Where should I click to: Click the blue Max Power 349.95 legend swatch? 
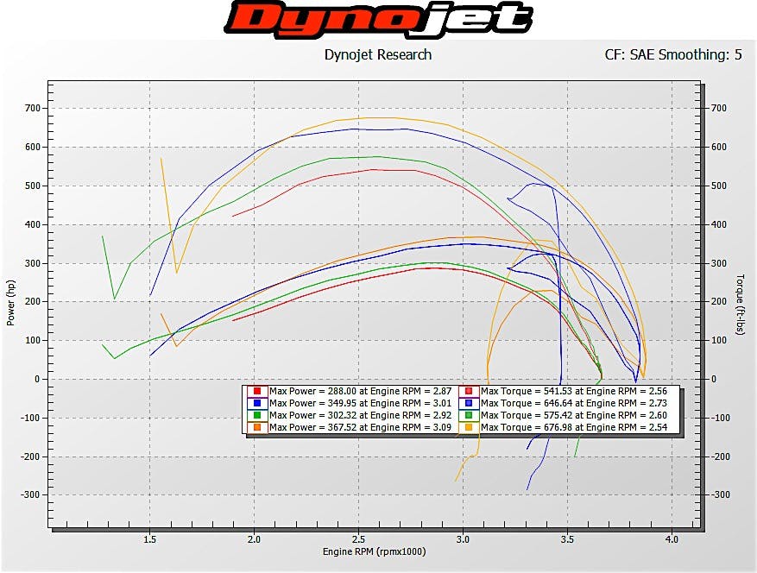pyautogui.click(x=256, y=403)
